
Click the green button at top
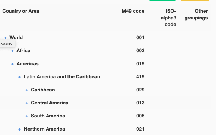pyautogui.click(x=162, y=0)
